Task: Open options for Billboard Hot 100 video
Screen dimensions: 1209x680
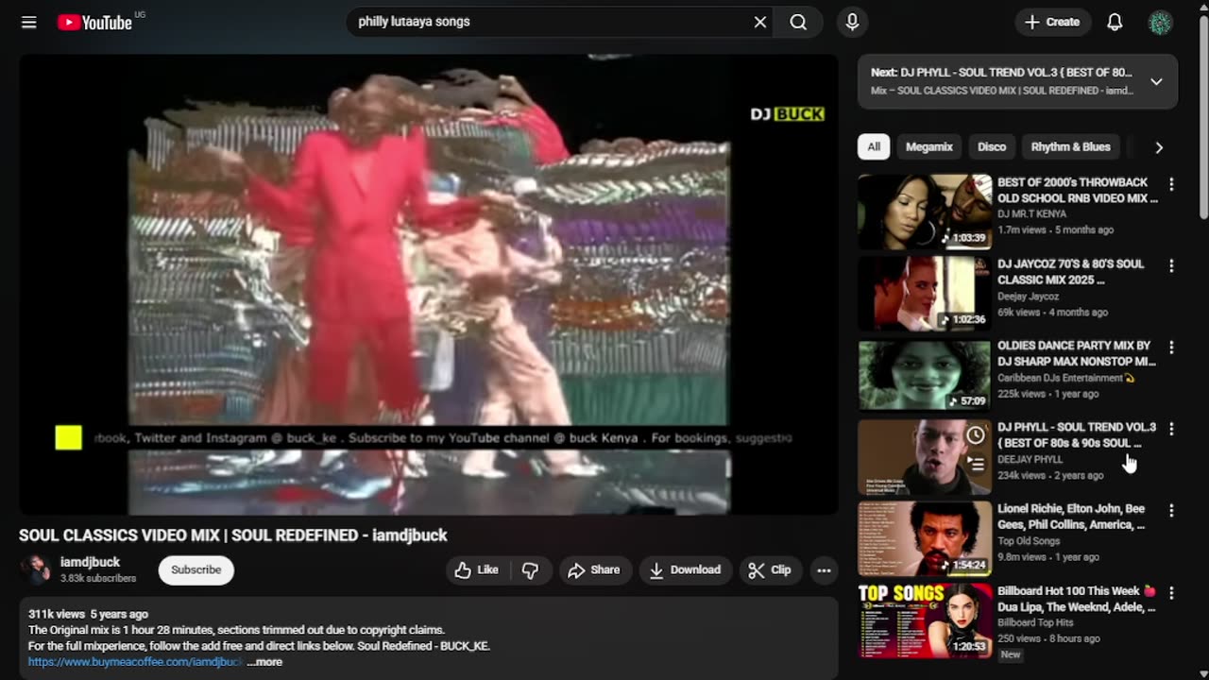Action: click(1171, 593)
